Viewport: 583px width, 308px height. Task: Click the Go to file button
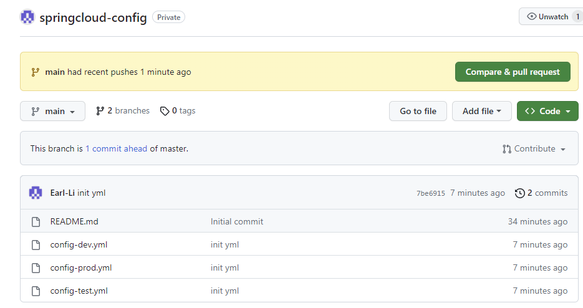coord(418,111)
